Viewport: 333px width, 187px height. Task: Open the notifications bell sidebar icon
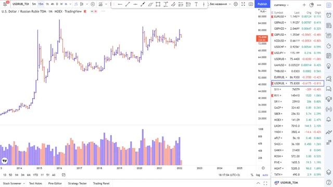[x=329, y=119]
